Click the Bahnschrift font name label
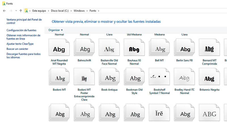 [84, 60]
